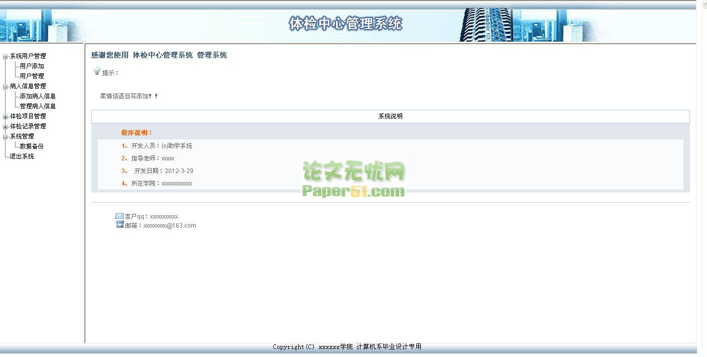Click the 感谢您使用 welcome heading
The height and width of the screenshot is (357, 707).
[x=159, y=55]
